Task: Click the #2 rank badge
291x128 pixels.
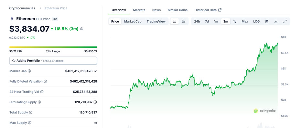Action: coord(55,19)
